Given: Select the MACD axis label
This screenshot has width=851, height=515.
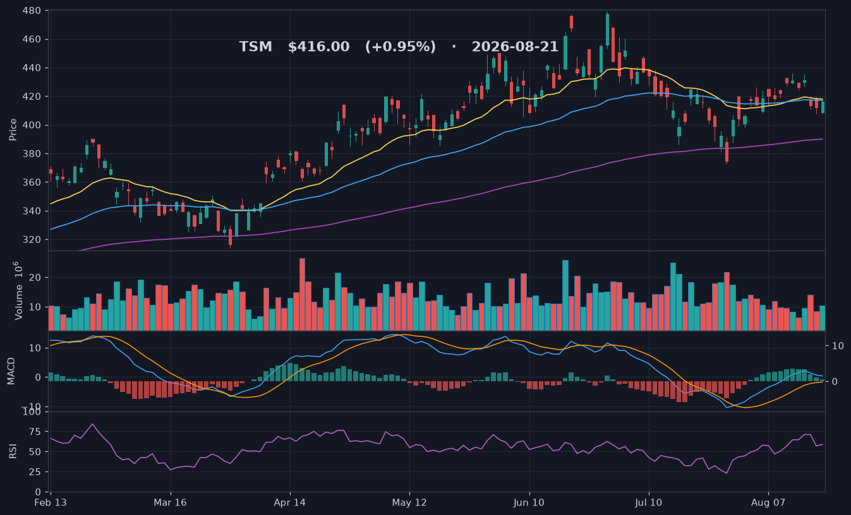Looking at the screenshot, I should [x=11, y=370].
